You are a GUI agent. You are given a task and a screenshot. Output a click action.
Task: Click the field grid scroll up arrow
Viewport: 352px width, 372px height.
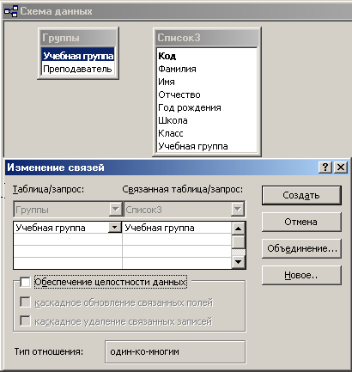click(x=239, y=229)
